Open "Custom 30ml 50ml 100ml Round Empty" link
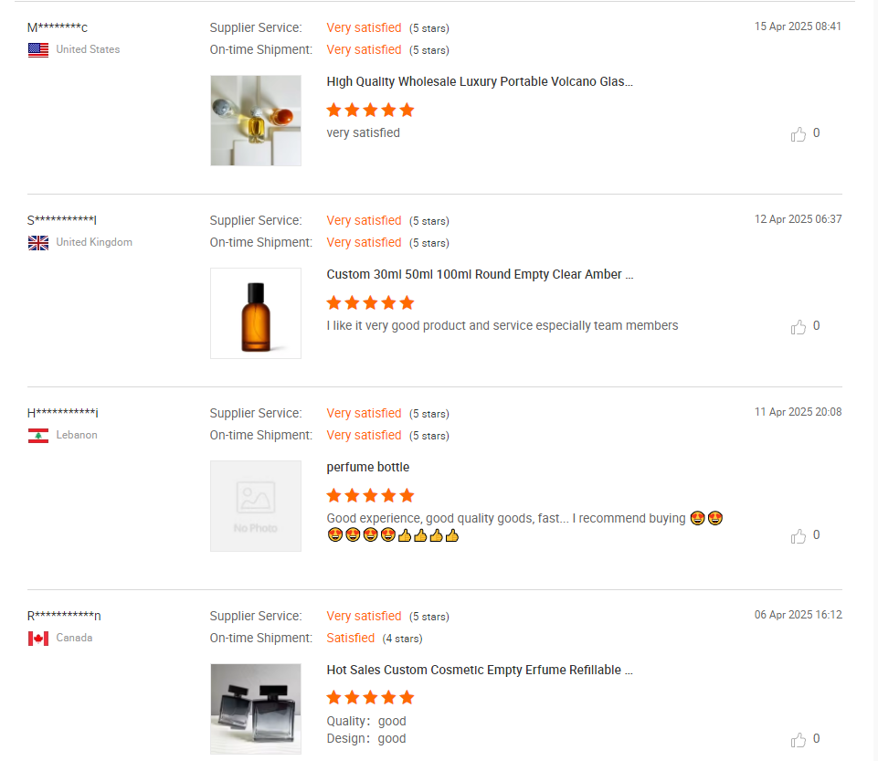Image resolution: width=878 pixels, height=761 pixels. click(x=480, y=274)
